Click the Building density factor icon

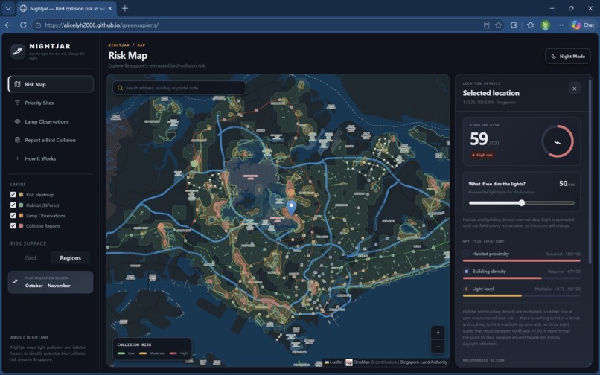tap(466, 272)
